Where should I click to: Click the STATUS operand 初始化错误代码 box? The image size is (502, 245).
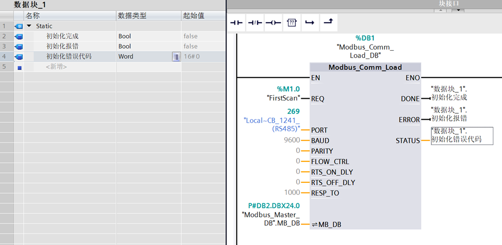pyautogui.click(x=455, y=135)
